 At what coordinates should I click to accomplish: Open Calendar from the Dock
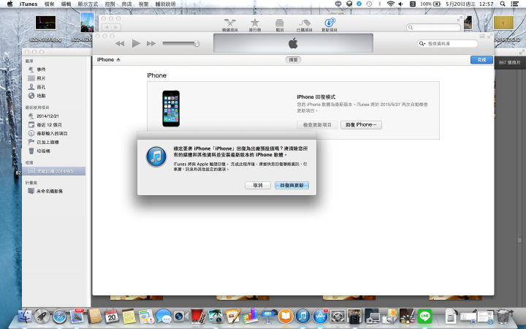click(111, 317)
